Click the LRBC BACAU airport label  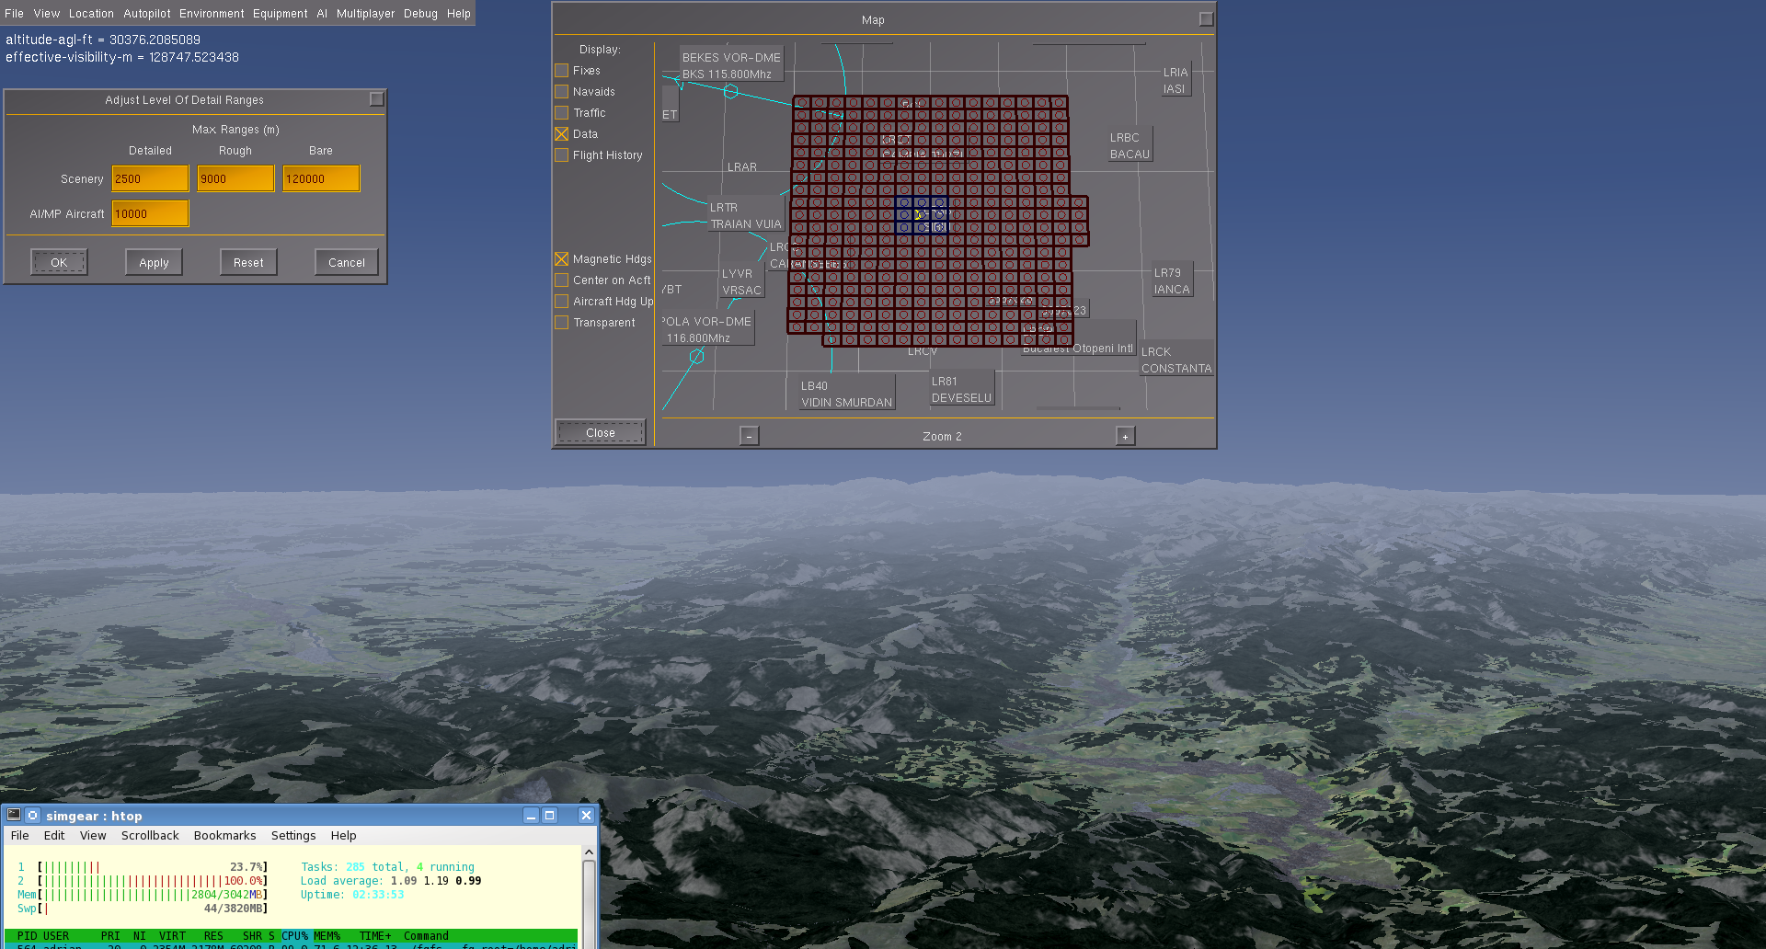pos(1130,145)
